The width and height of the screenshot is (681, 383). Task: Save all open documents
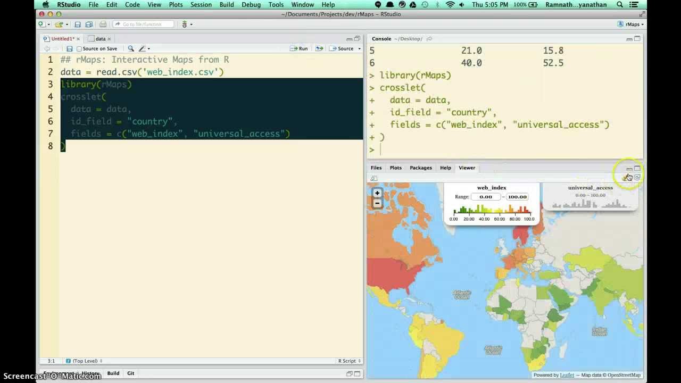(x=89, y=24)
